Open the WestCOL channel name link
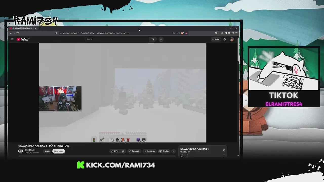Image resolution: width=324 pixels, height=182 pixels. click(29, 150)
